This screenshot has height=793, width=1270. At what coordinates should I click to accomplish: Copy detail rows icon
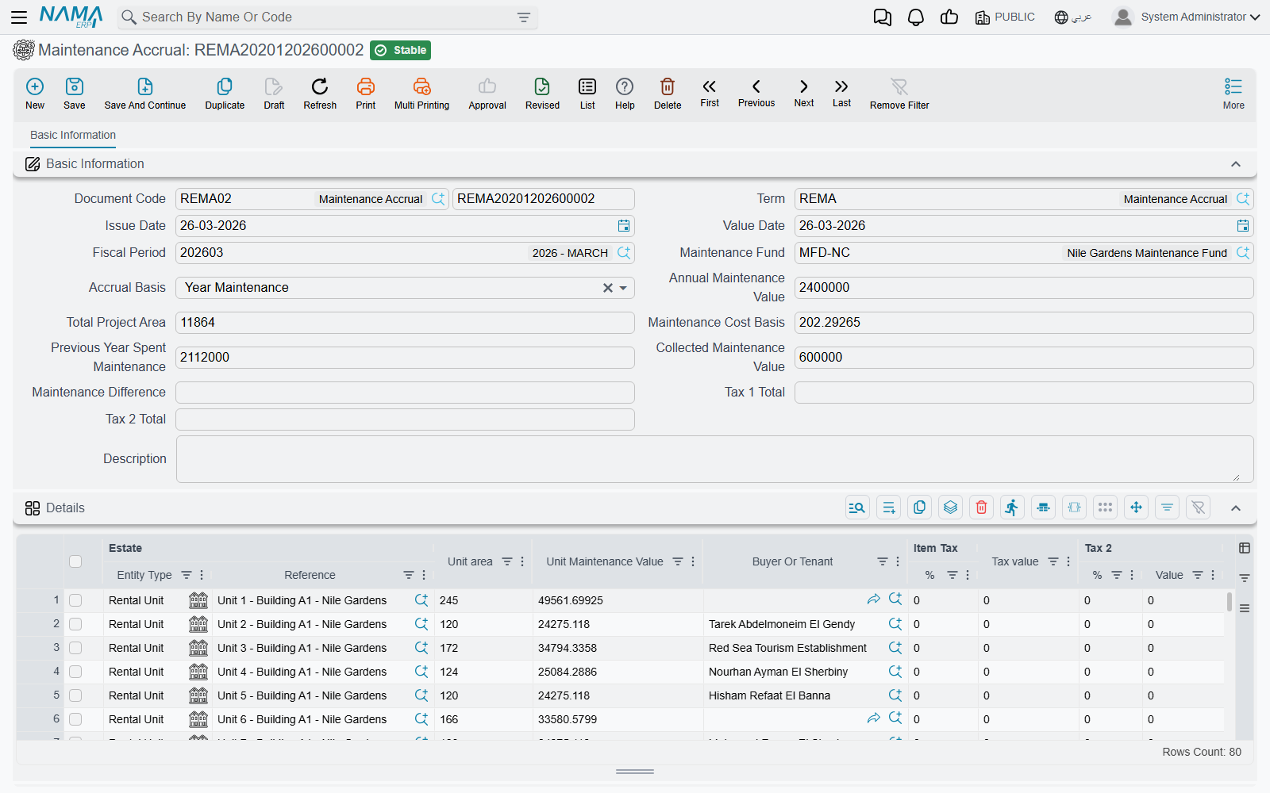click(920, 508)
